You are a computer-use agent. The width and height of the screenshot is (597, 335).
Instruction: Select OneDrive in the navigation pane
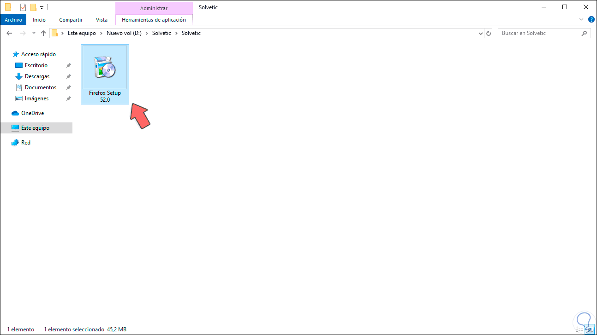point(28,113)
